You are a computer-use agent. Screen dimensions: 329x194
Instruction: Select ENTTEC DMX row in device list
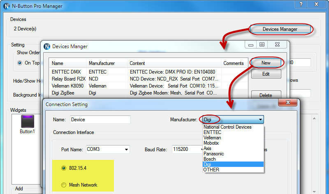tap(148, 72)
